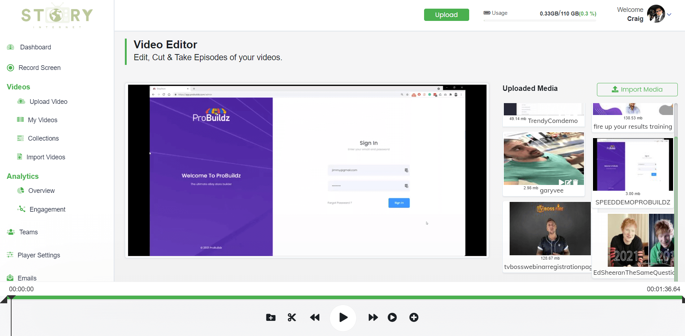The width and height of the screenshot is (685, 336).
Task: Click the Dashboard gauge icon
Action: tap(10, 47)
